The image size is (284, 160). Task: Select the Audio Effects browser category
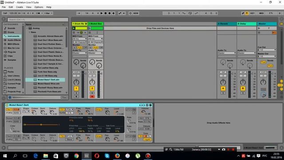point(12,40)
